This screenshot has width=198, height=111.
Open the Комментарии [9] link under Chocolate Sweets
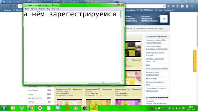[63, 89]
